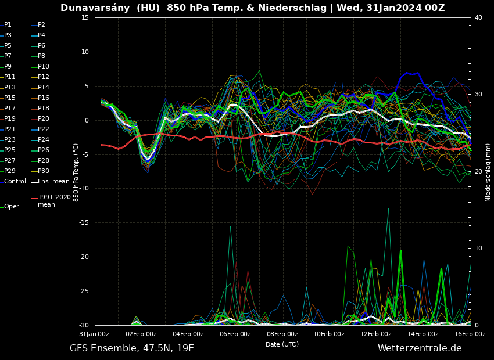Select the 06Feb 00z date tick
The height and width of the screenshot is (360, 494).
[x=235, y=334]
